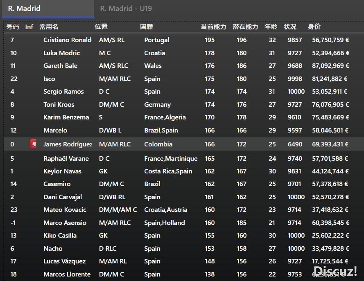Click the nationality Wales cell

(x=153, y=65)
